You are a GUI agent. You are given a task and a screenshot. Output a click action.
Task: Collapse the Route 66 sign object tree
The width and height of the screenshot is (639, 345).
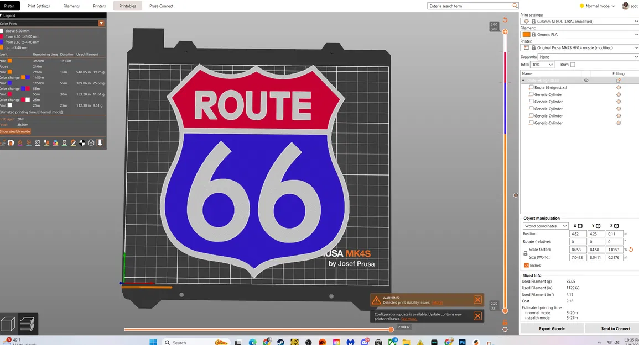(523, 80)
